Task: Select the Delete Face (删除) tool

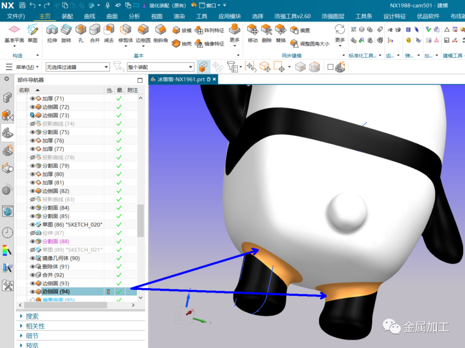Action: coord(266,33)
